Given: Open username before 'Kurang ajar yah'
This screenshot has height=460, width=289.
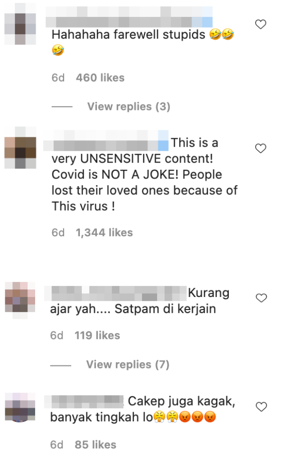Looking at the screenshot, I should coord(116,293).
